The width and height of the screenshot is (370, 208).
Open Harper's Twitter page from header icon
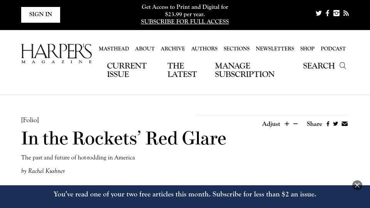[x=319, y=13]
